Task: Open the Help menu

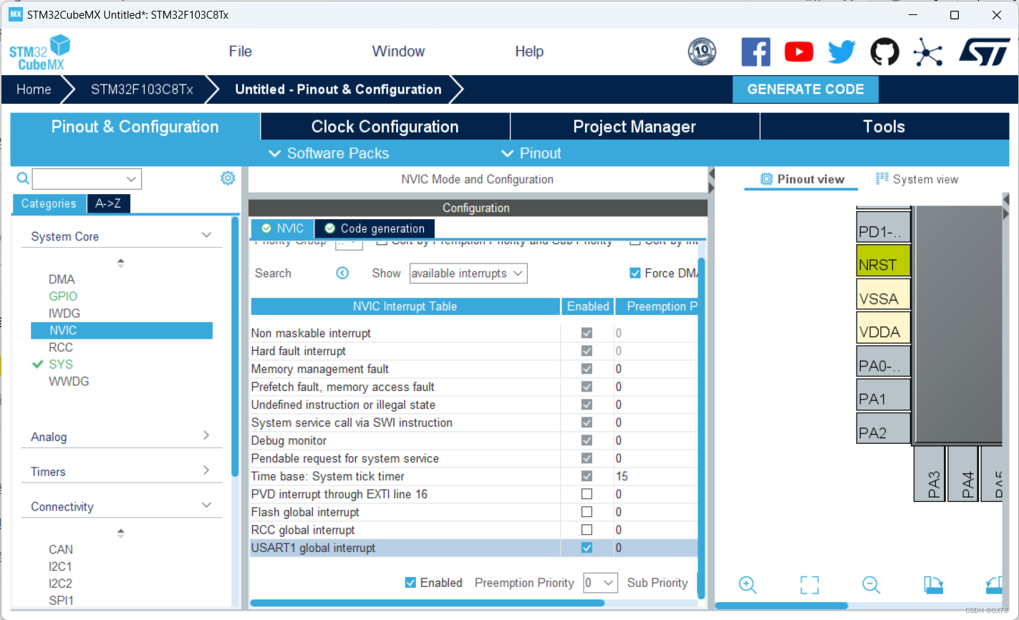Action: (x=529, y=52)
